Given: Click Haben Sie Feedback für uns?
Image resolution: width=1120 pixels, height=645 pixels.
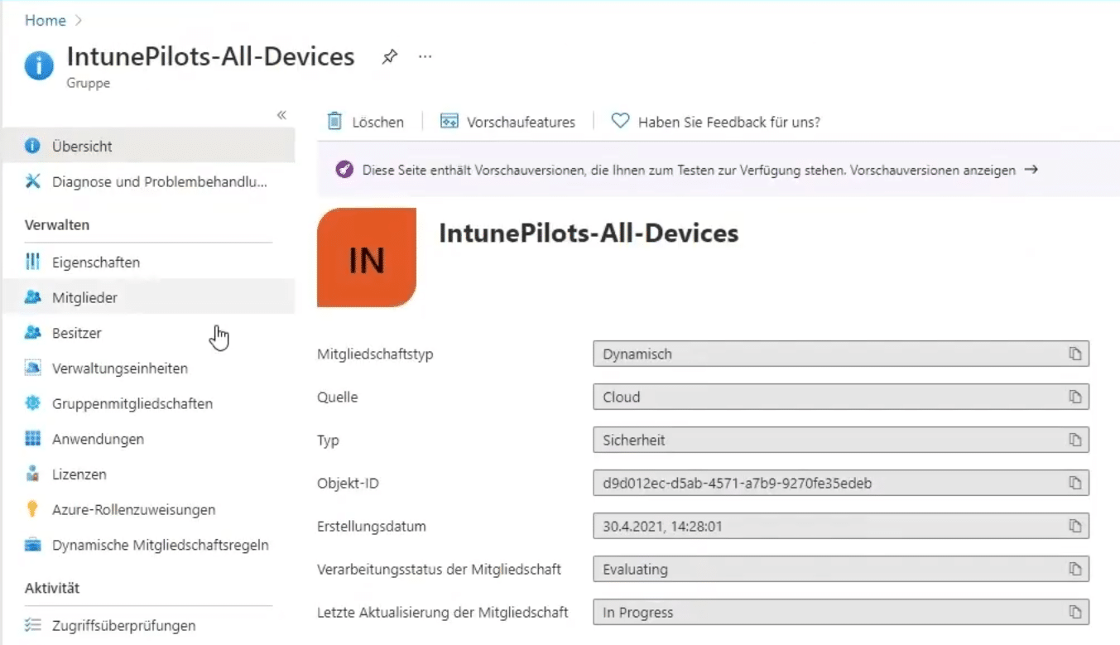Looking at the screenshot, I should [716, 122].
